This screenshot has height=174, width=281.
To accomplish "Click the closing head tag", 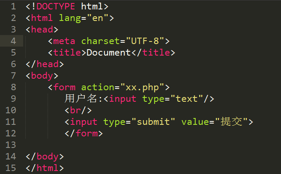I will [45, 64].
